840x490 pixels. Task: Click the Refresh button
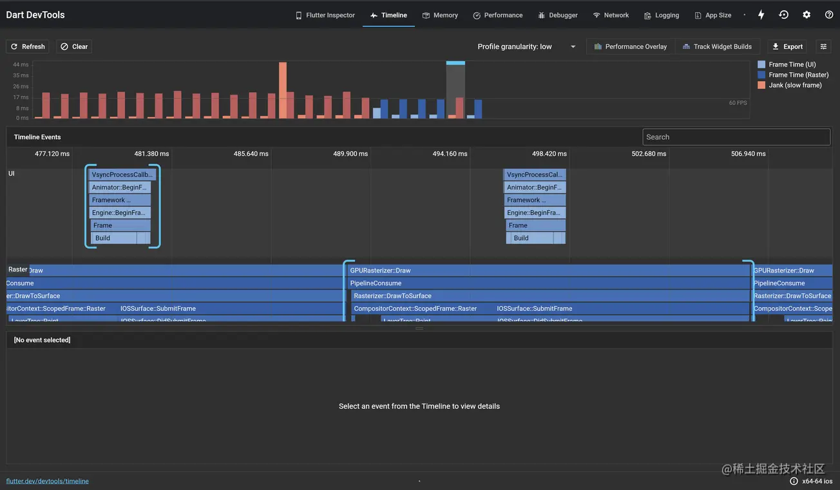point(28,46)
